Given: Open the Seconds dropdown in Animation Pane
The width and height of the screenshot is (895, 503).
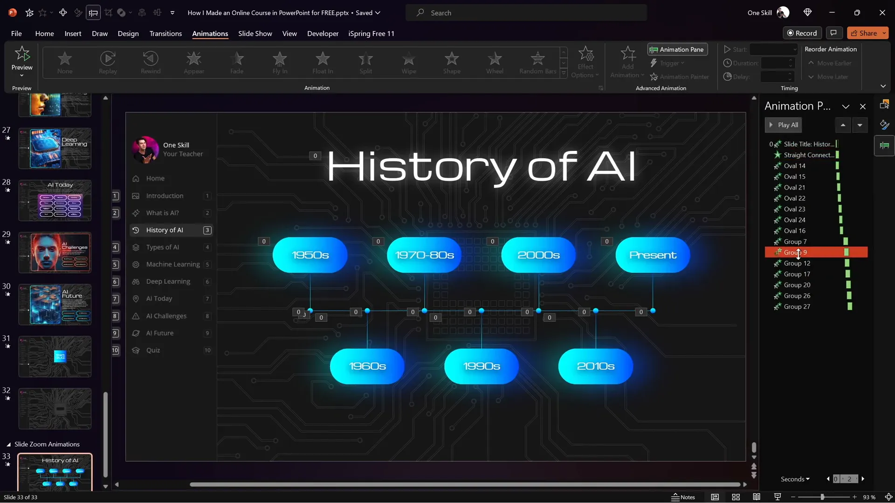Looking at the screenshot, I should coord(795,479).
